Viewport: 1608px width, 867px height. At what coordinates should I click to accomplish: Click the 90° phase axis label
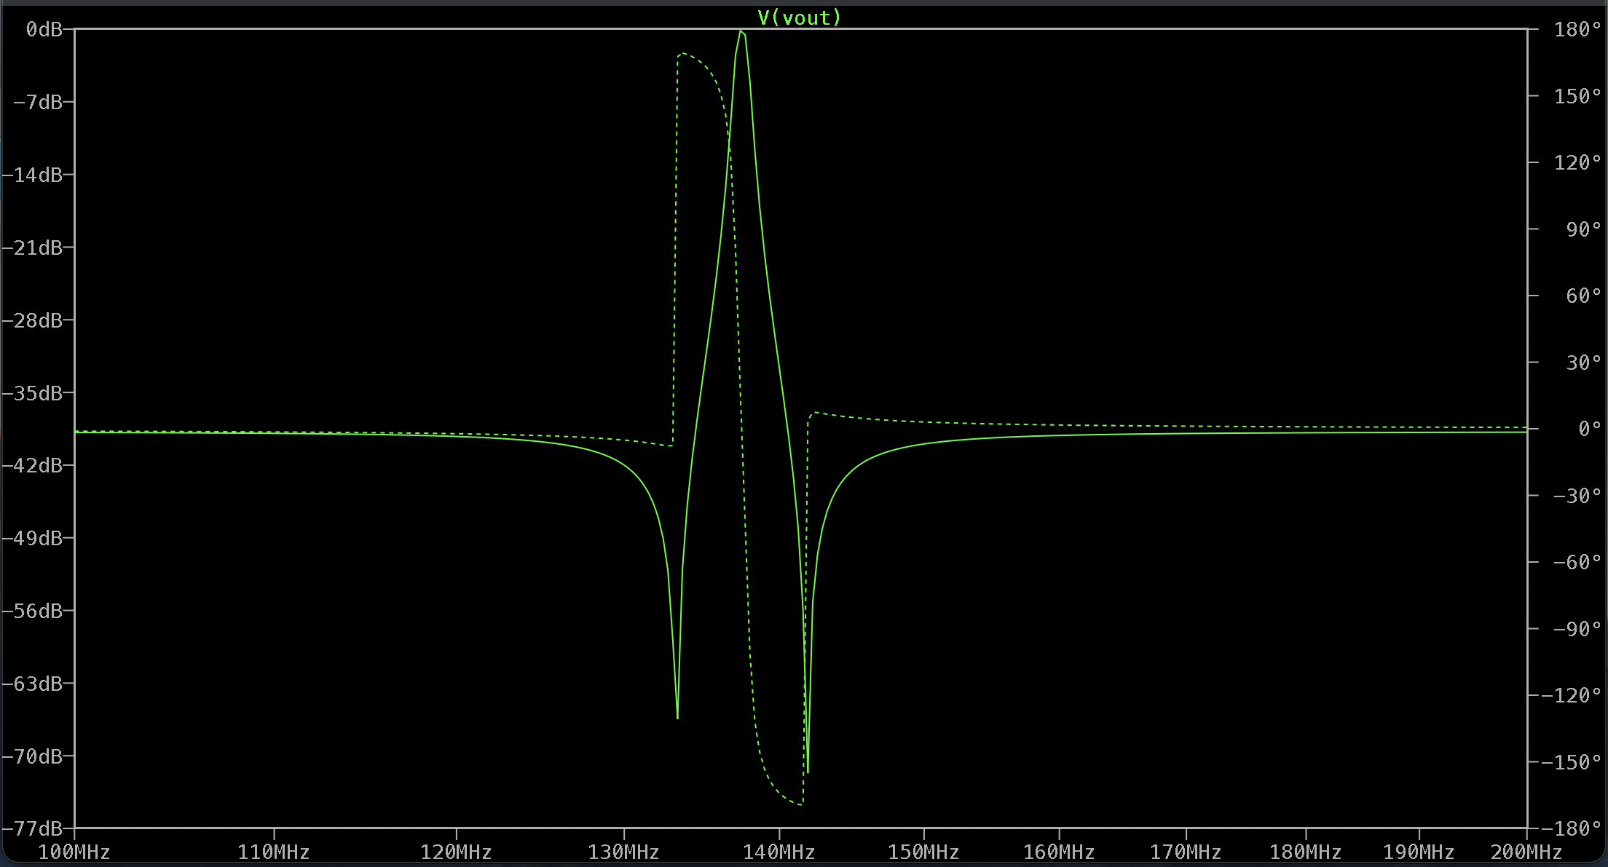tap(1583, 229)
